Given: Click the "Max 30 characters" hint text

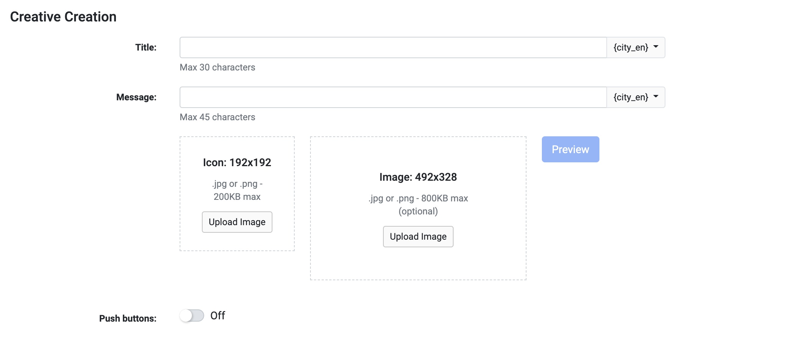Looking at the screenshot, I should click(x=217, y=67).
